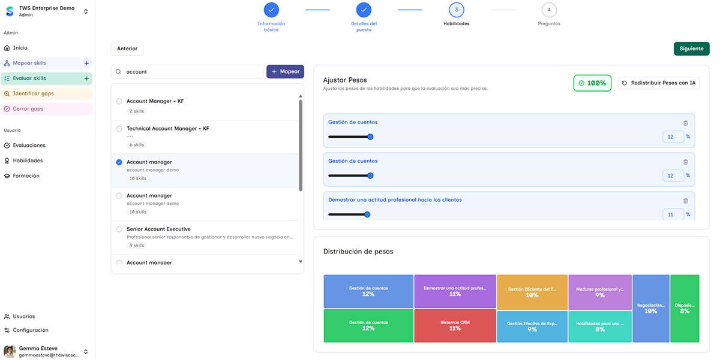Click 'Redistribuir Pesos con IA' button
720x360 pixels.
click(x=658, y=83)
